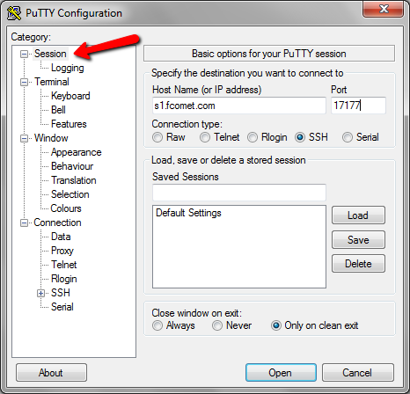Focus the Host Name input field
Image resolution: width=410 pixels, height=394 pixels.
click(x=239, y=106)
